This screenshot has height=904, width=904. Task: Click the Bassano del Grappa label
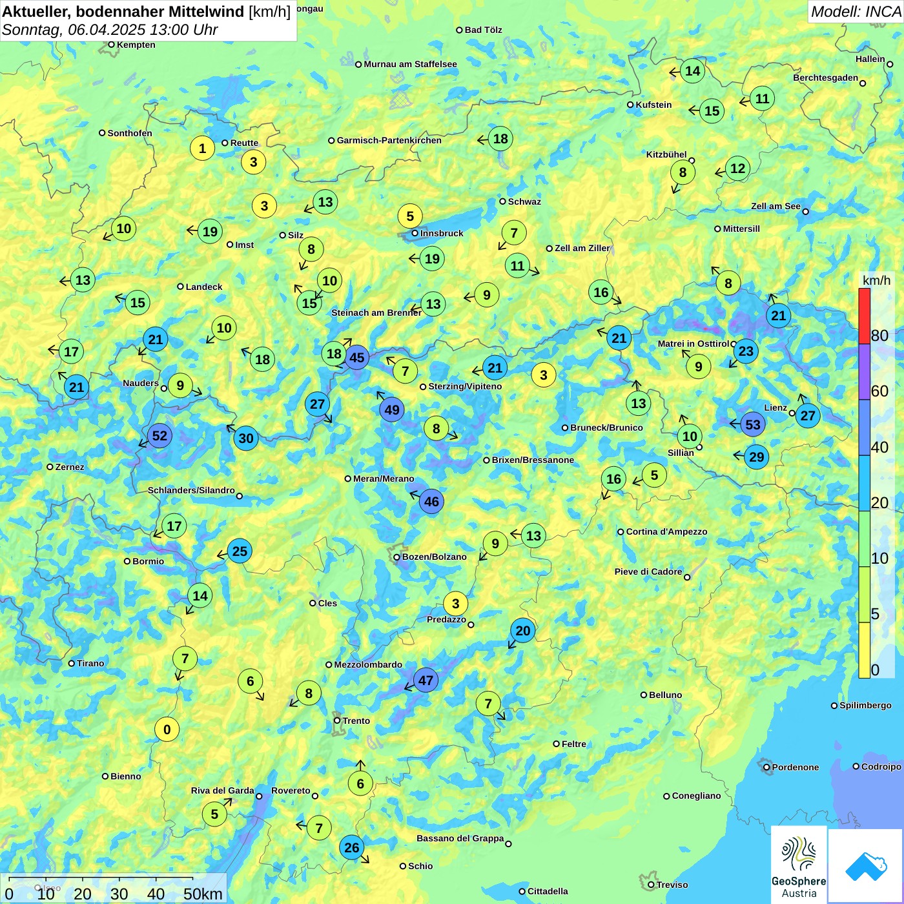(460, 838)
